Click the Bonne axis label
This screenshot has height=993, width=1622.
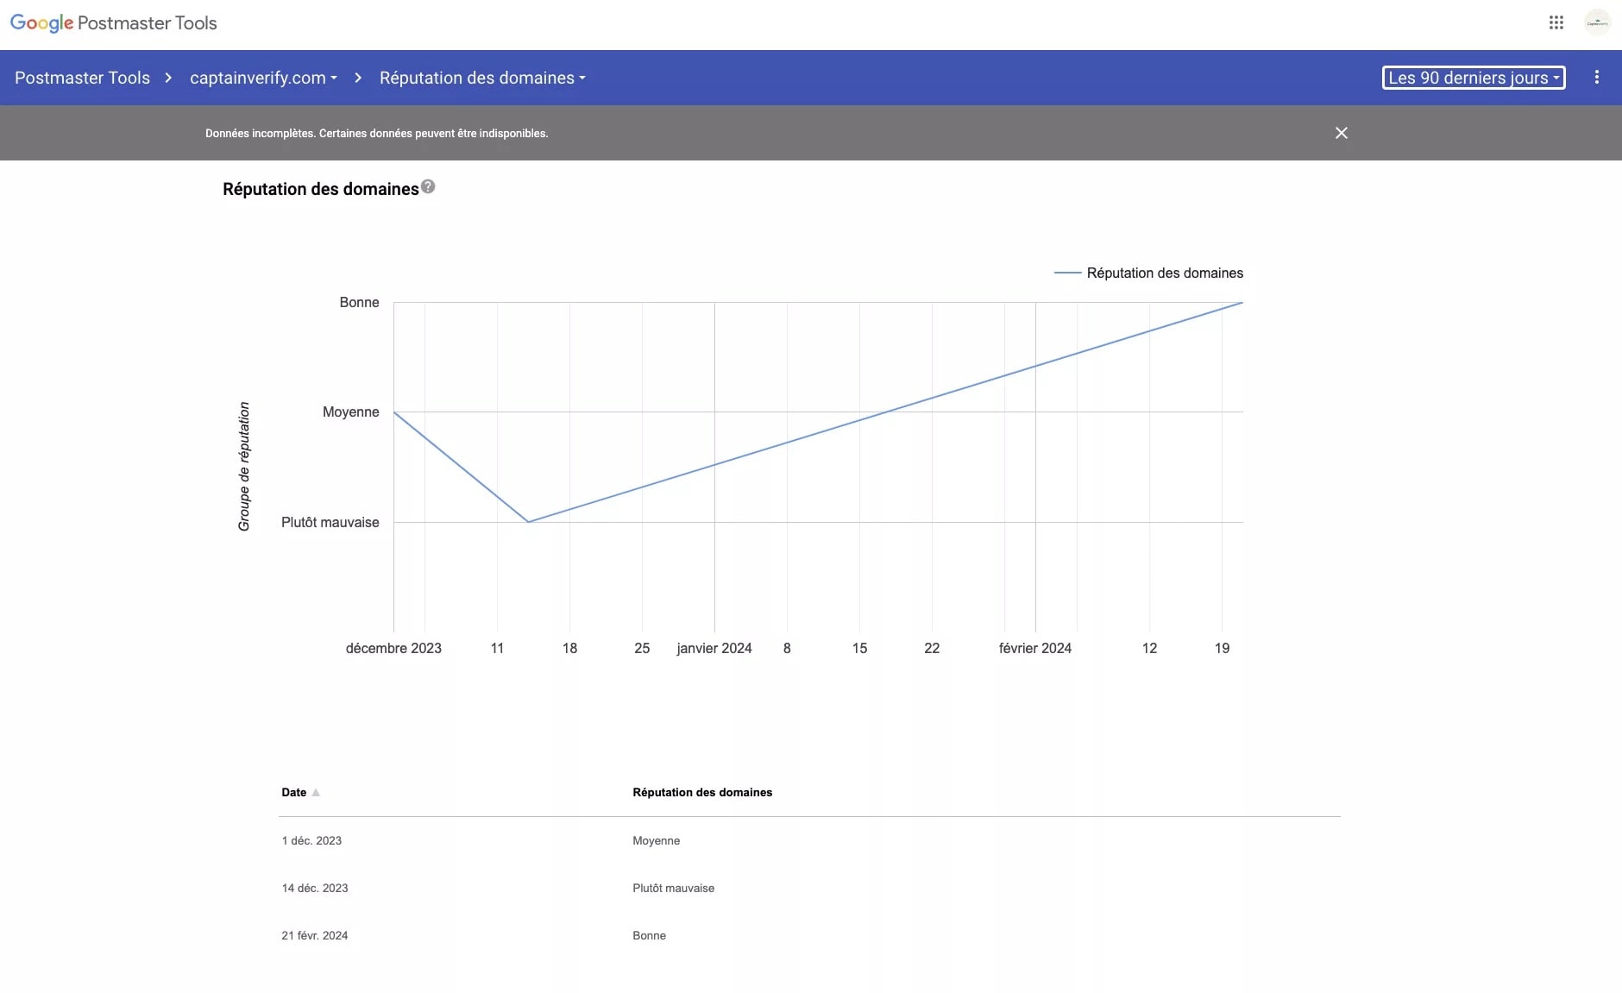pos(359,302)
